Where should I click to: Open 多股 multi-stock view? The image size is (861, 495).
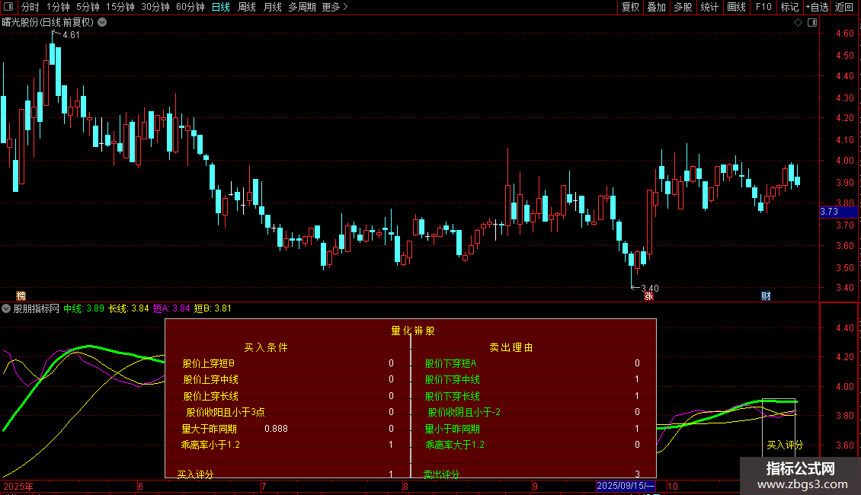tap(683, 7)
